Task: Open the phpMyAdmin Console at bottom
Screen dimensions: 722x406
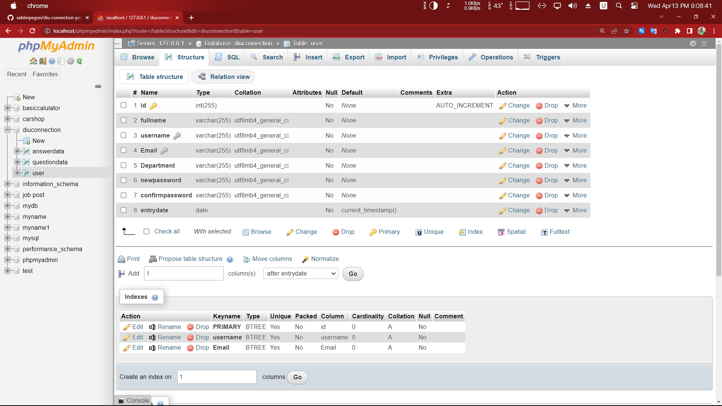Action: tap(138, 400)
